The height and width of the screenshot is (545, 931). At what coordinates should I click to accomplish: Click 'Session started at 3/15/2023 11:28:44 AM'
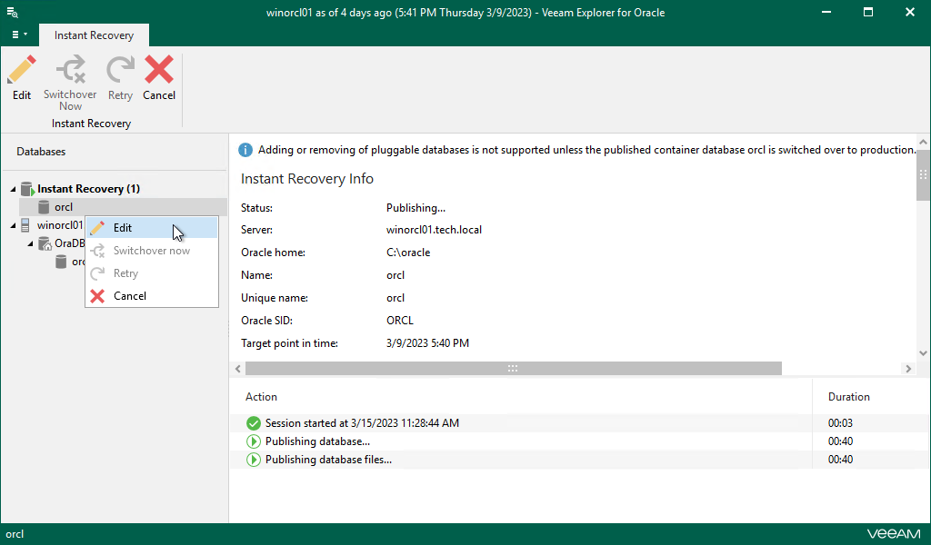pyautogui.click(x=362, y=423)
